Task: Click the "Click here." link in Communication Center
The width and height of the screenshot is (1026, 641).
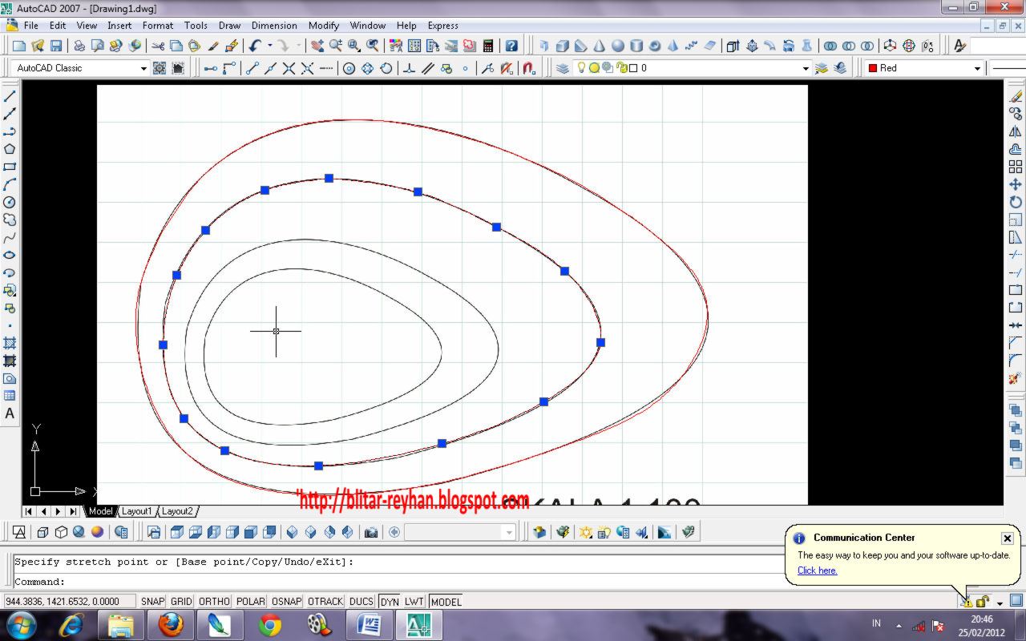Action: [x=817, y=570]
